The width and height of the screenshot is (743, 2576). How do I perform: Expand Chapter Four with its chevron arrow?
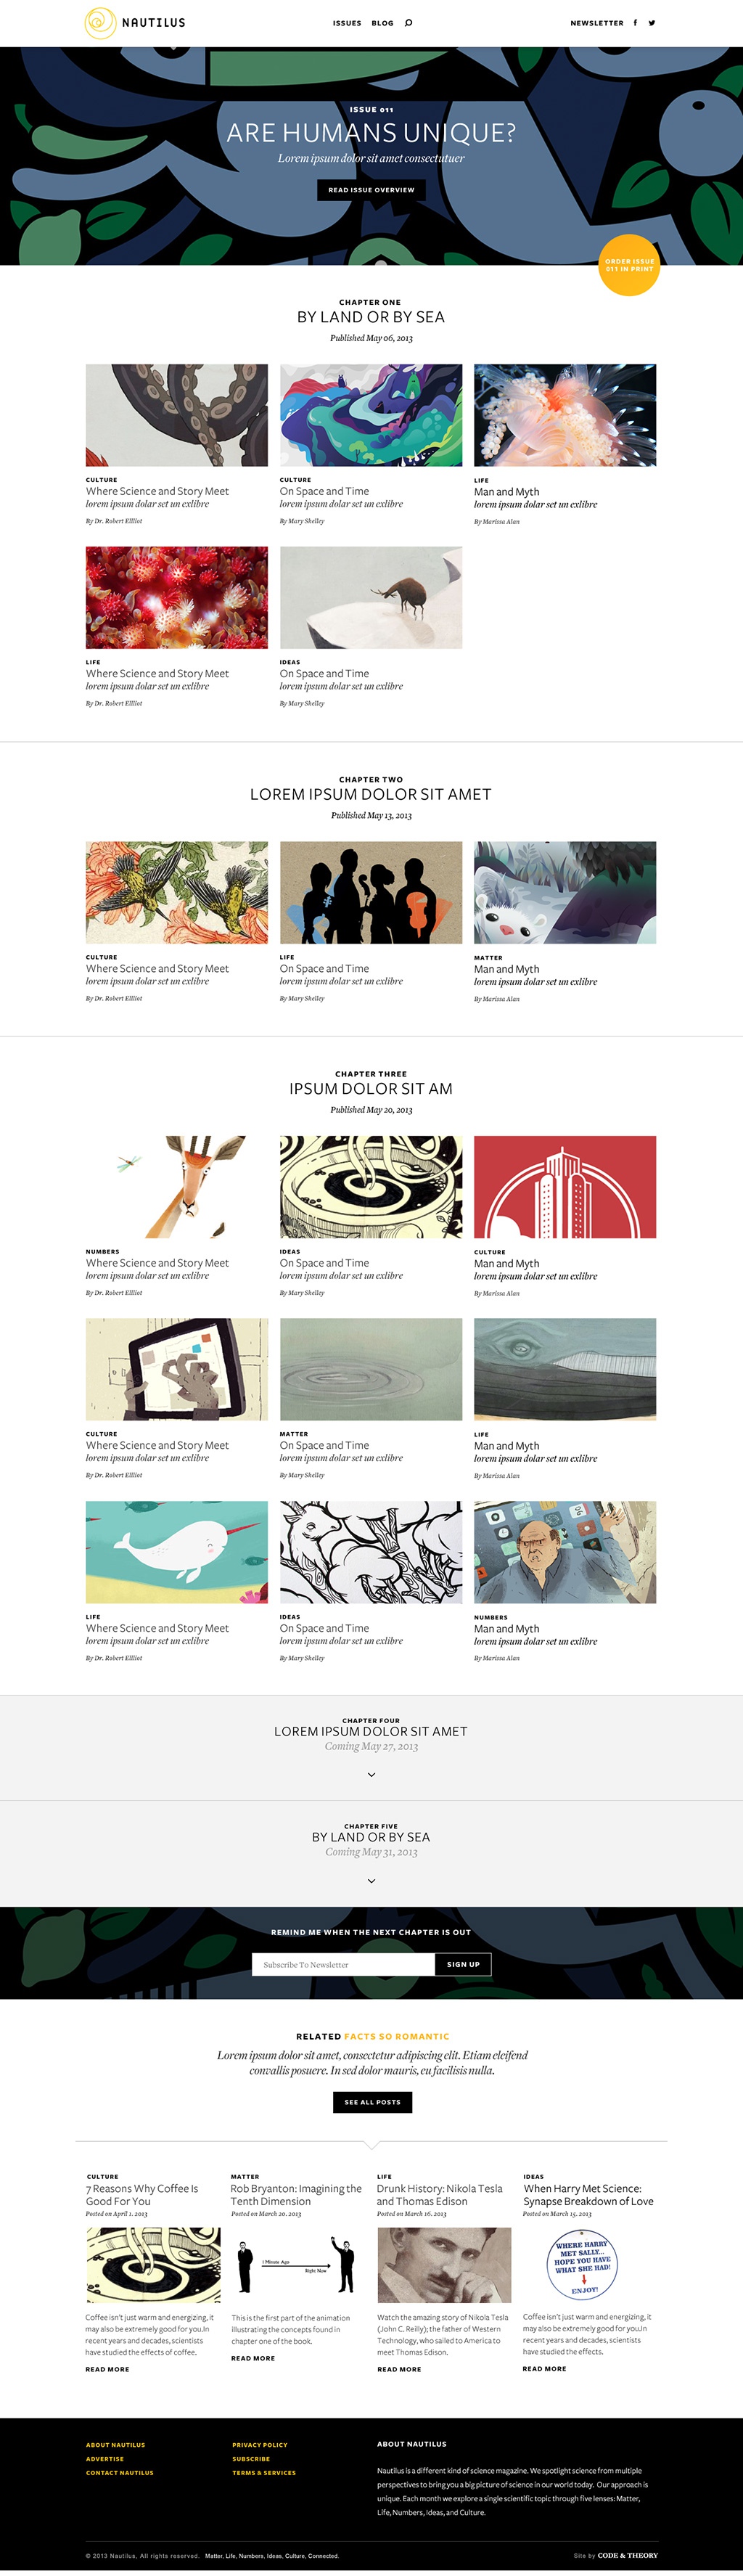(x=371, y=1775)
